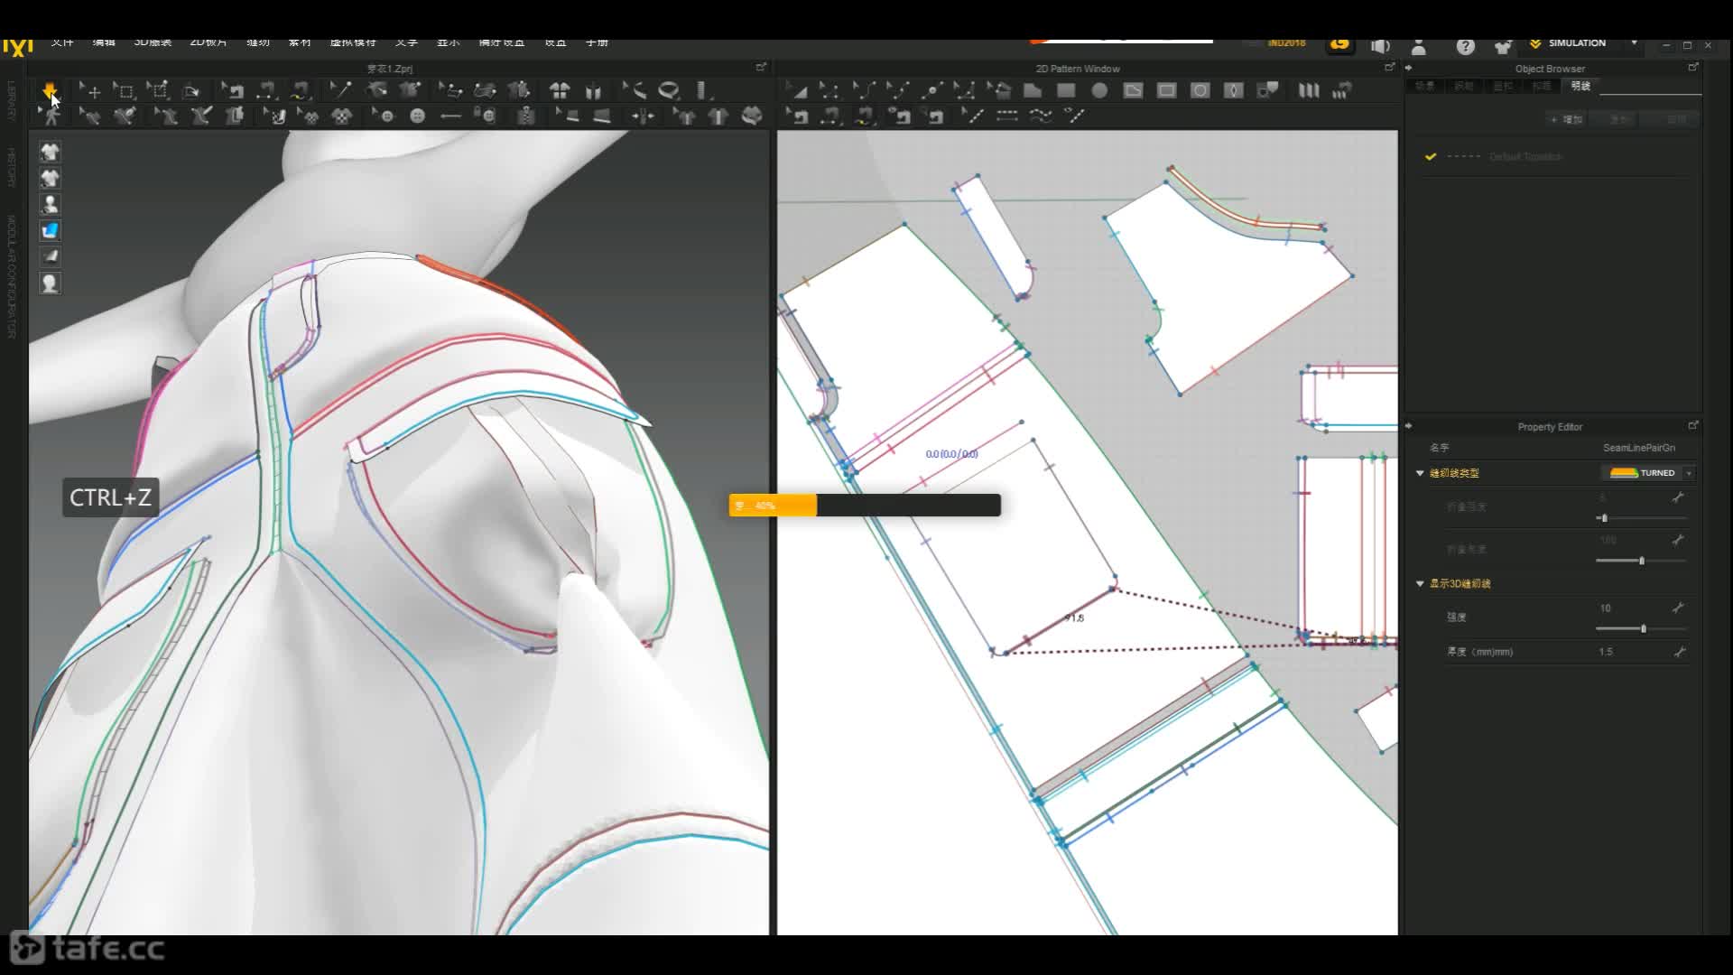Viewport: 1733px width, 975px height.
Task: Open the TURNED seam type dropdown
Action: pyautogui.click(x=1689, y=473)
